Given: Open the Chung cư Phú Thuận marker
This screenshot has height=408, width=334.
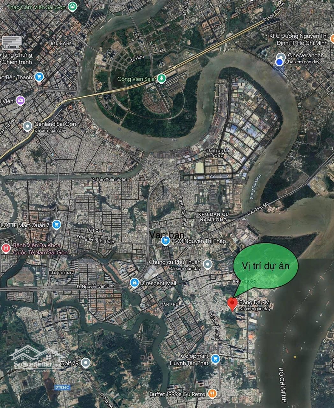Looking at the screenshot, I should [207, 264].
